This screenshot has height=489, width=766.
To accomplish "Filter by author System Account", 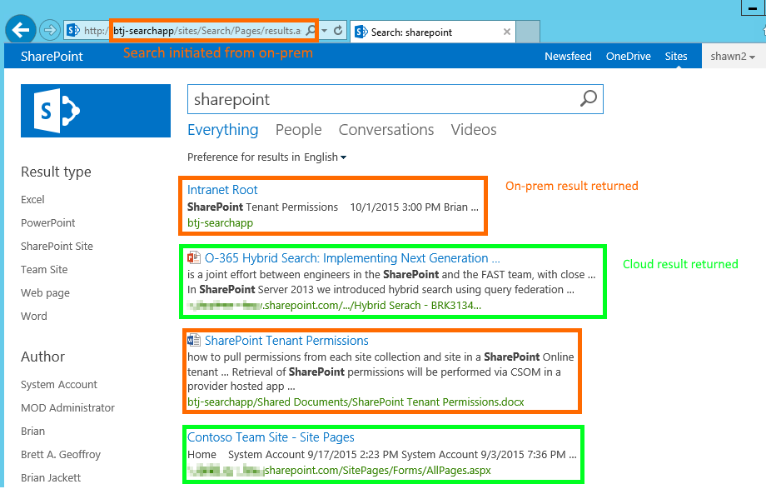I will tap(58, 384).
